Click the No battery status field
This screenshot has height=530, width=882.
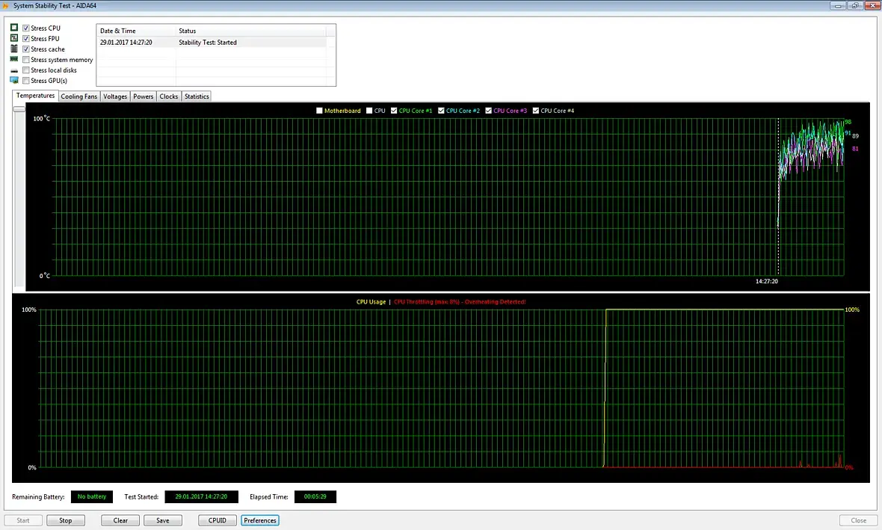click(92, 497)
